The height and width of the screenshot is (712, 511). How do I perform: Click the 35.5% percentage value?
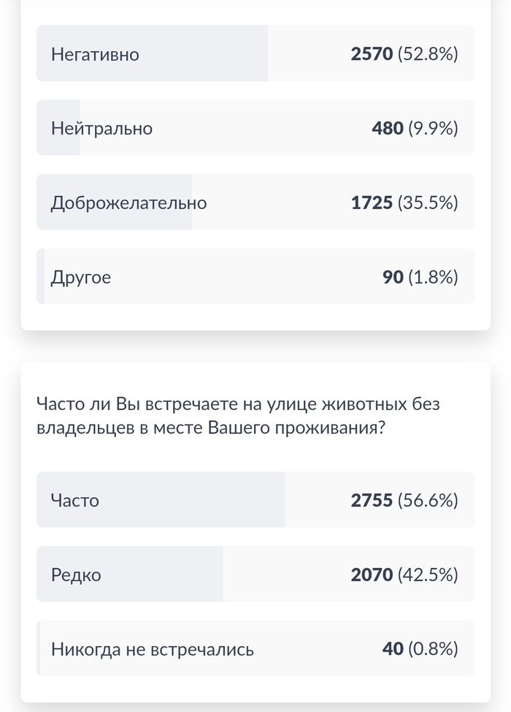click(428, 202)
